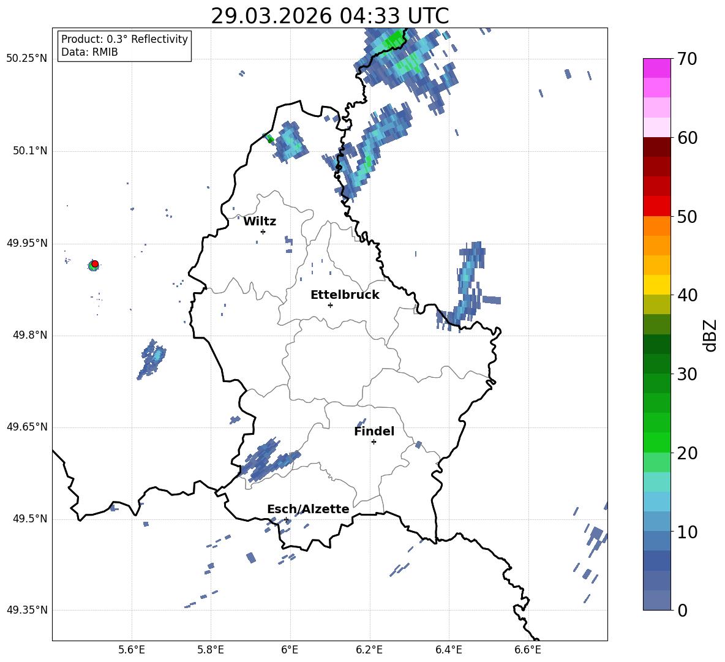
Task: Click the Findel station cross marker
Action: click(374, 442)
